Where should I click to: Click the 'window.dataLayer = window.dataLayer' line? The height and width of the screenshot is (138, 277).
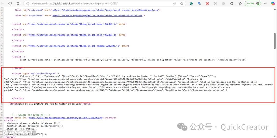(34, 123)
